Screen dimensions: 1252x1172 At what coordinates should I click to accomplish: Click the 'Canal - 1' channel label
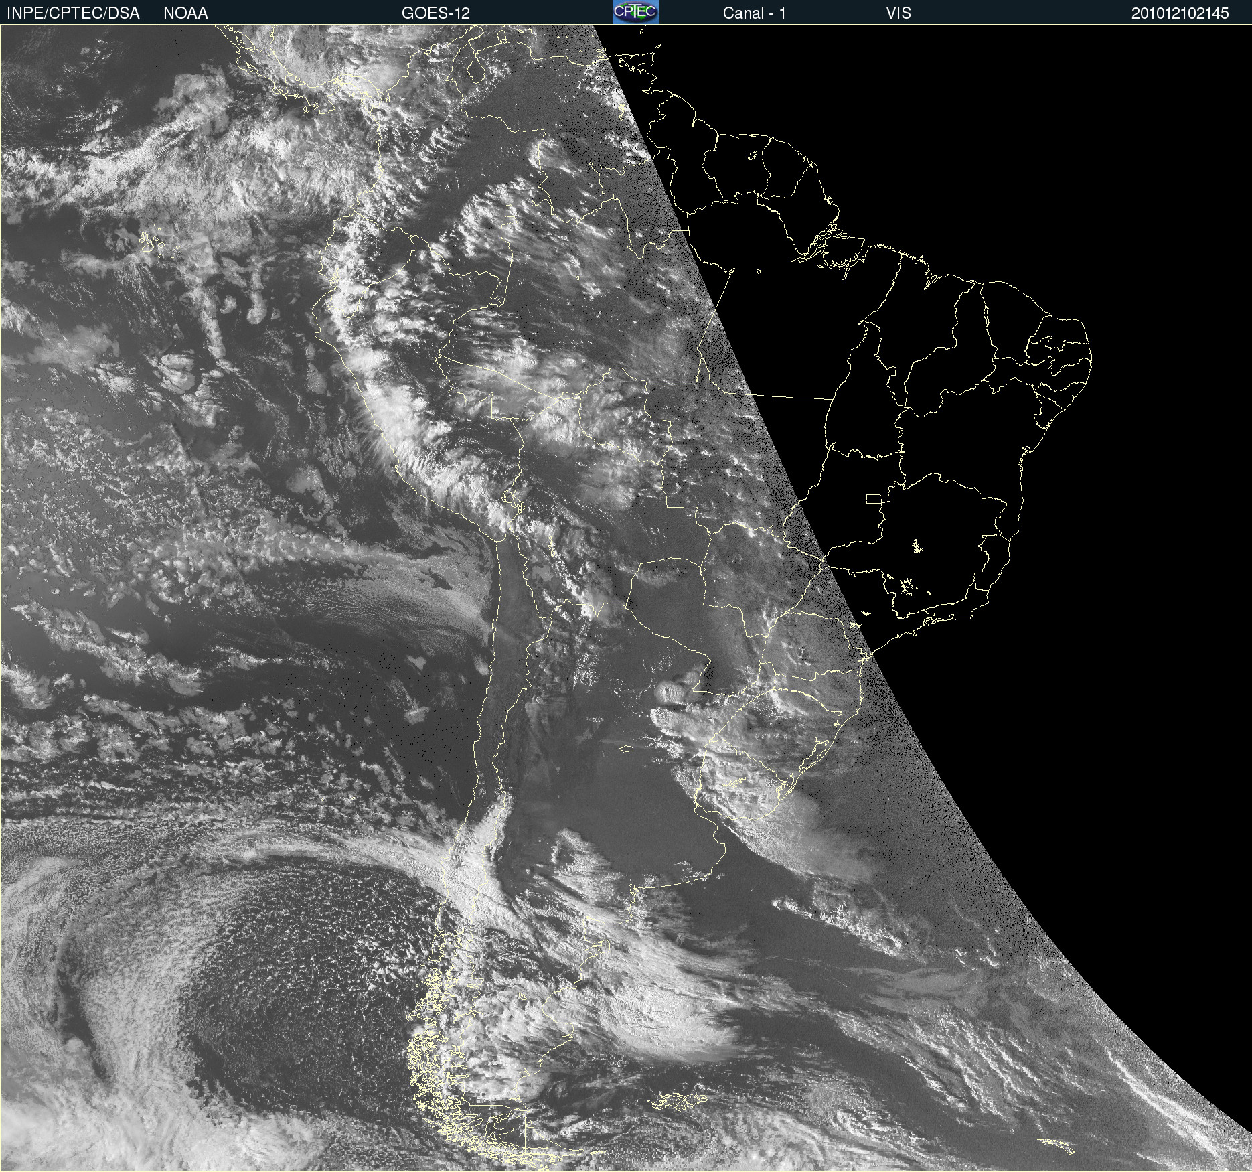coord(754,13)
